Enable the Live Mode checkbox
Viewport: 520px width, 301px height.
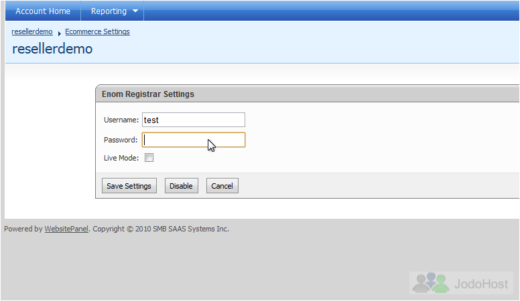[x=149, y=158]
